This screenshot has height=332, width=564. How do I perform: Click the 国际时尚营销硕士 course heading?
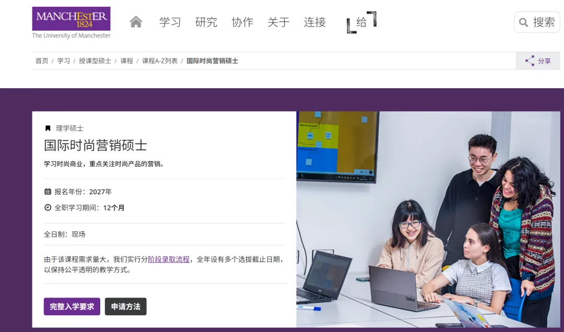[96, 145]
